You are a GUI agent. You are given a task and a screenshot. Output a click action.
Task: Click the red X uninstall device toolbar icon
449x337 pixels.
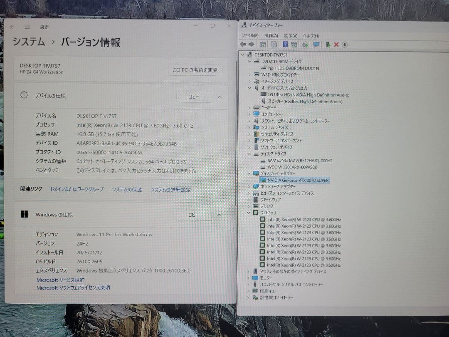(336, 45)
